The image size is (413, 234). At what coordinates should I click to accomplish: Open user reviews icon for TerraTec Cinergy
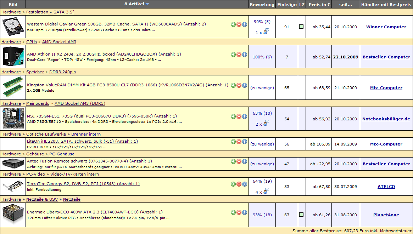(x=266, y=191)
